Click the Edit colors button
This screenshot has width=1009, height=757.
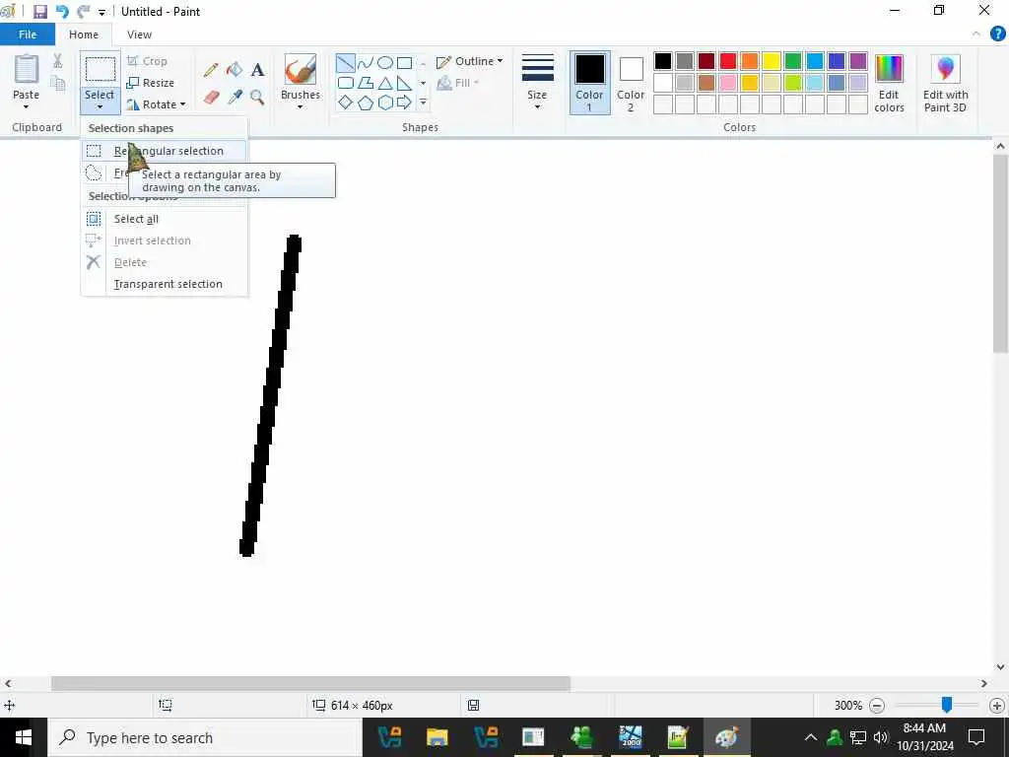(889, 83)
